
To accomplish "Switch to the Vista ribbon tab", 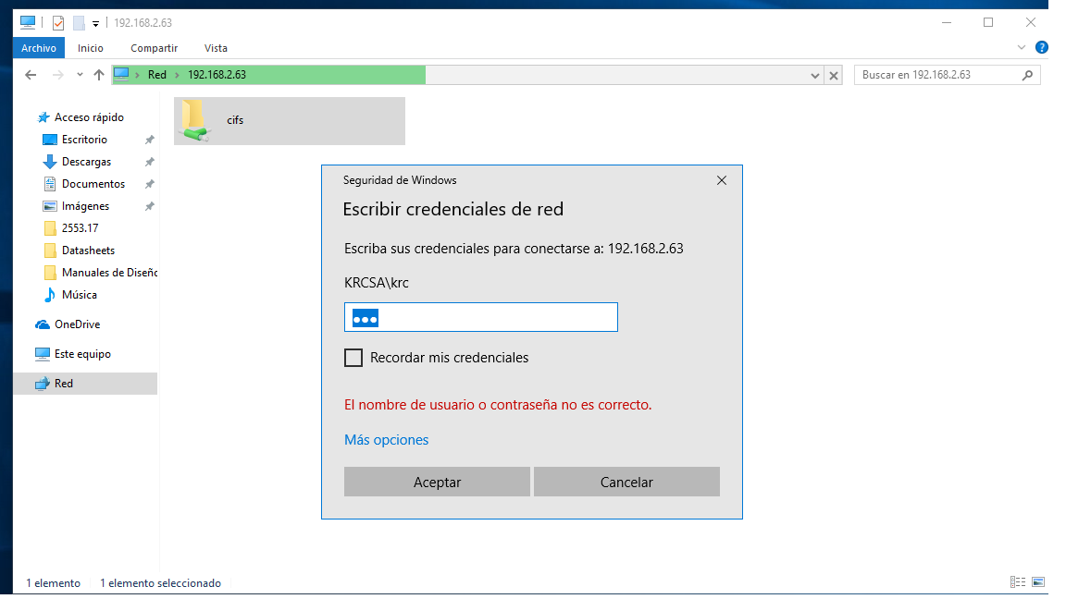I will tap(216, 48).
